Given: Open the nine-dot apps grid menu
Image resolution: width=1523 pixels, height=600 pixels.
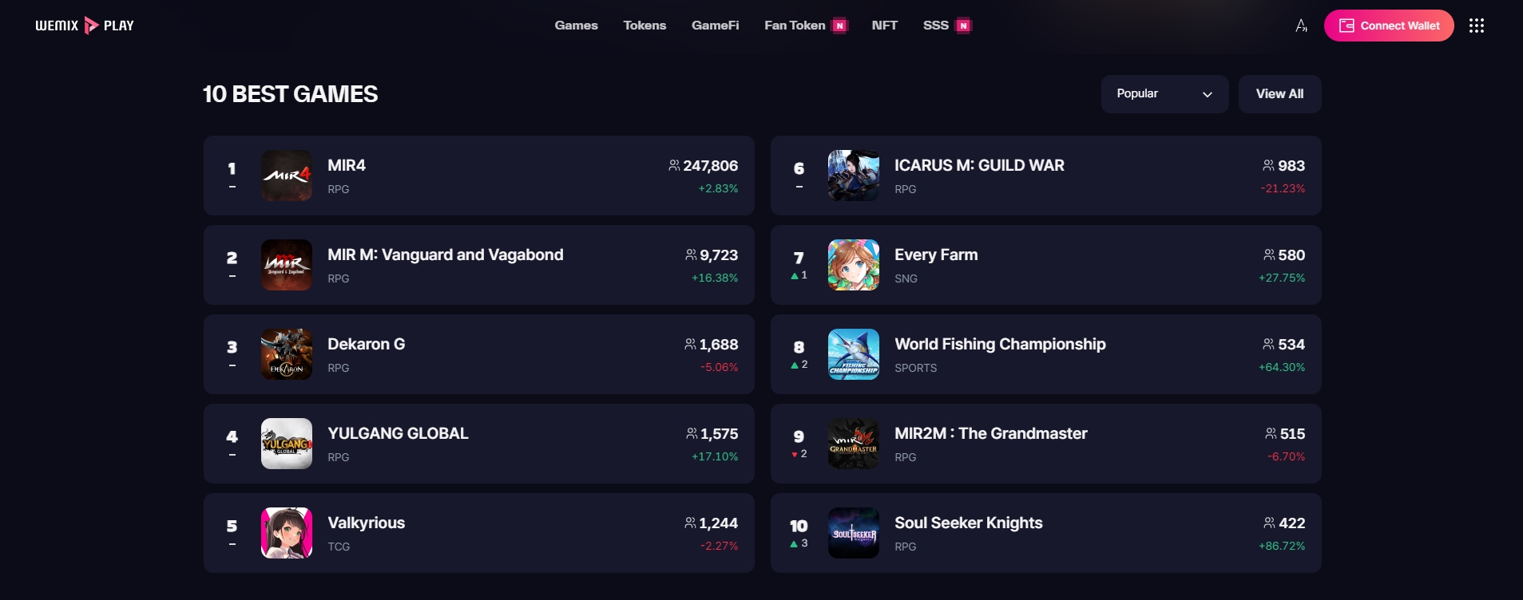Looking at the screenshot, I should tap(1476, 26).
